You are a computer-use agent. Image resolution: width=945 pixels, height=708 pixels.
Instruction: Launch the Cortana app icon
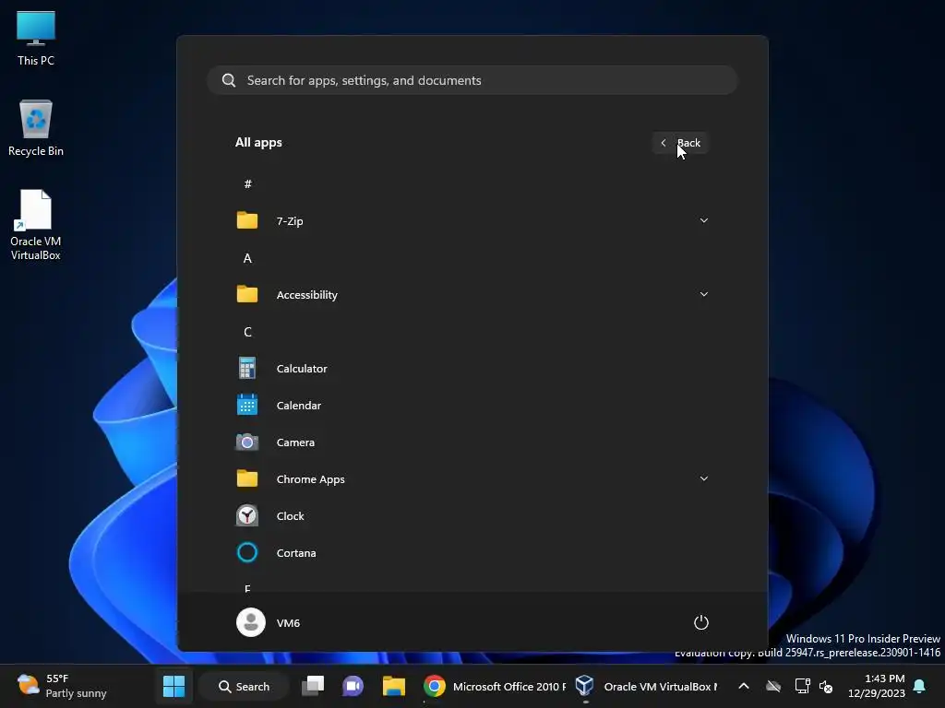(247, 552)
